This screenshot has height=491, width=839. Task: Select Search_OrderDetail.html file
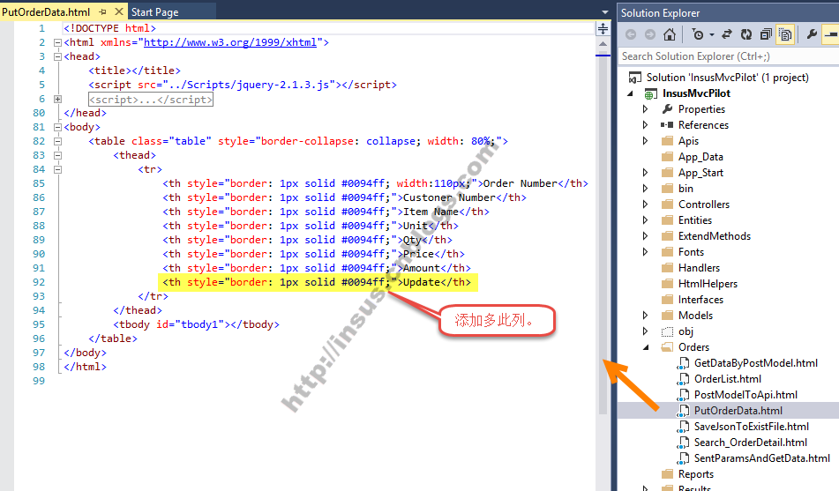750,443
